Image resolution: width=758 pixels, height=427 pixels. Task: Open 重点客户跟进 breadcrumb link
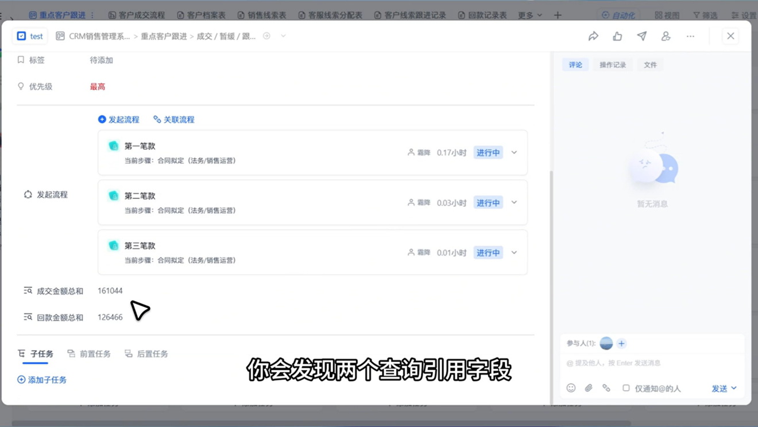click(164, 36)
